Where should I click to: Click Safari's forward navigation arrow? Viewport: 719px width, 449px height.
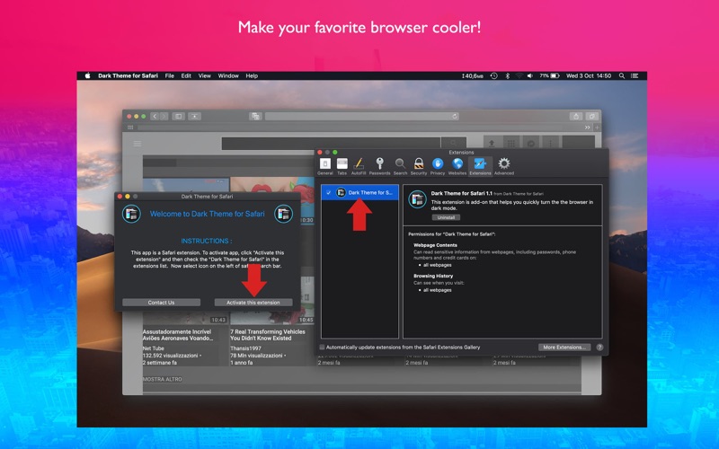coord(164,117)
